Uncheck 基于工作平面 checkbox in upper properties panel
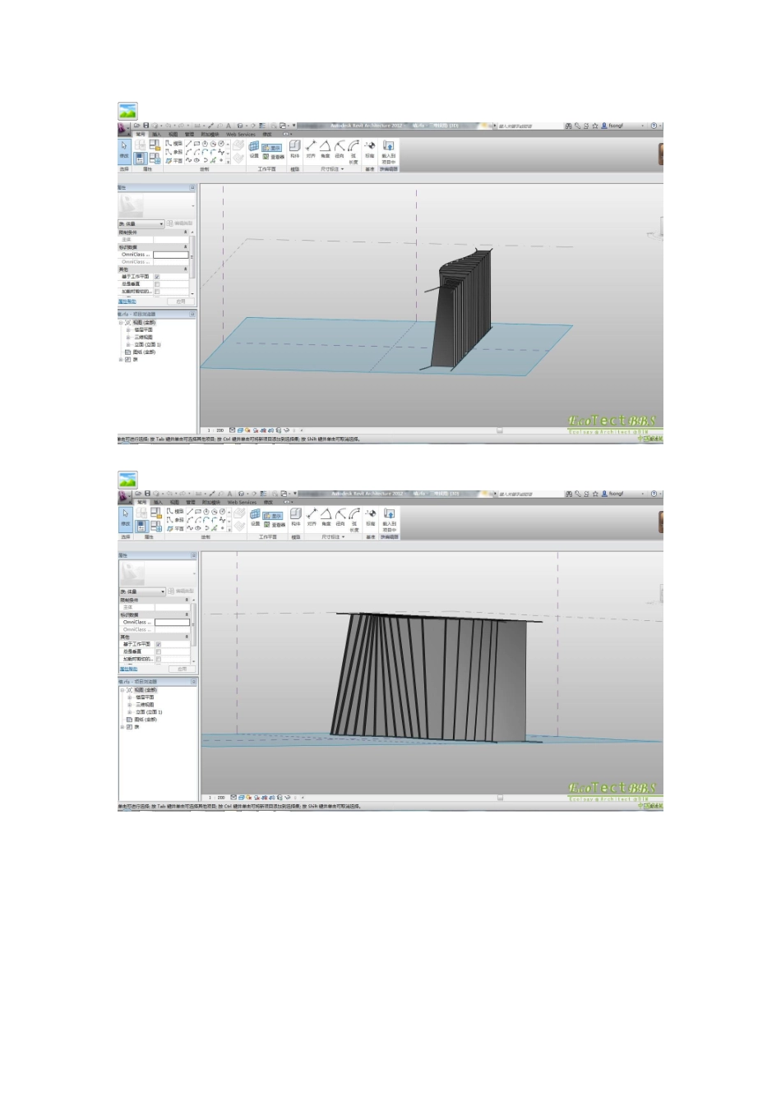The width and height of the screenshot is (781, 1104). 157,277
